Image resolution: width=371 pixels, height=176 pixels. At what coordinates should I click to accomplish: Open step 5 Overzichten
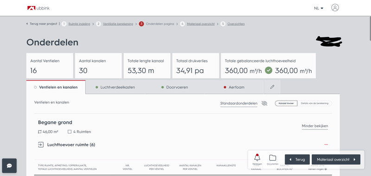[x=236, y=24]
